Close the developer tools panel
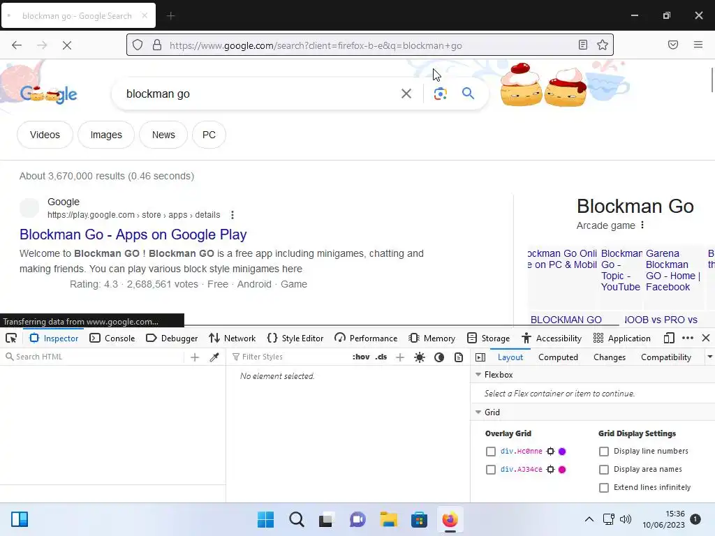 click(x=706, y=338)
